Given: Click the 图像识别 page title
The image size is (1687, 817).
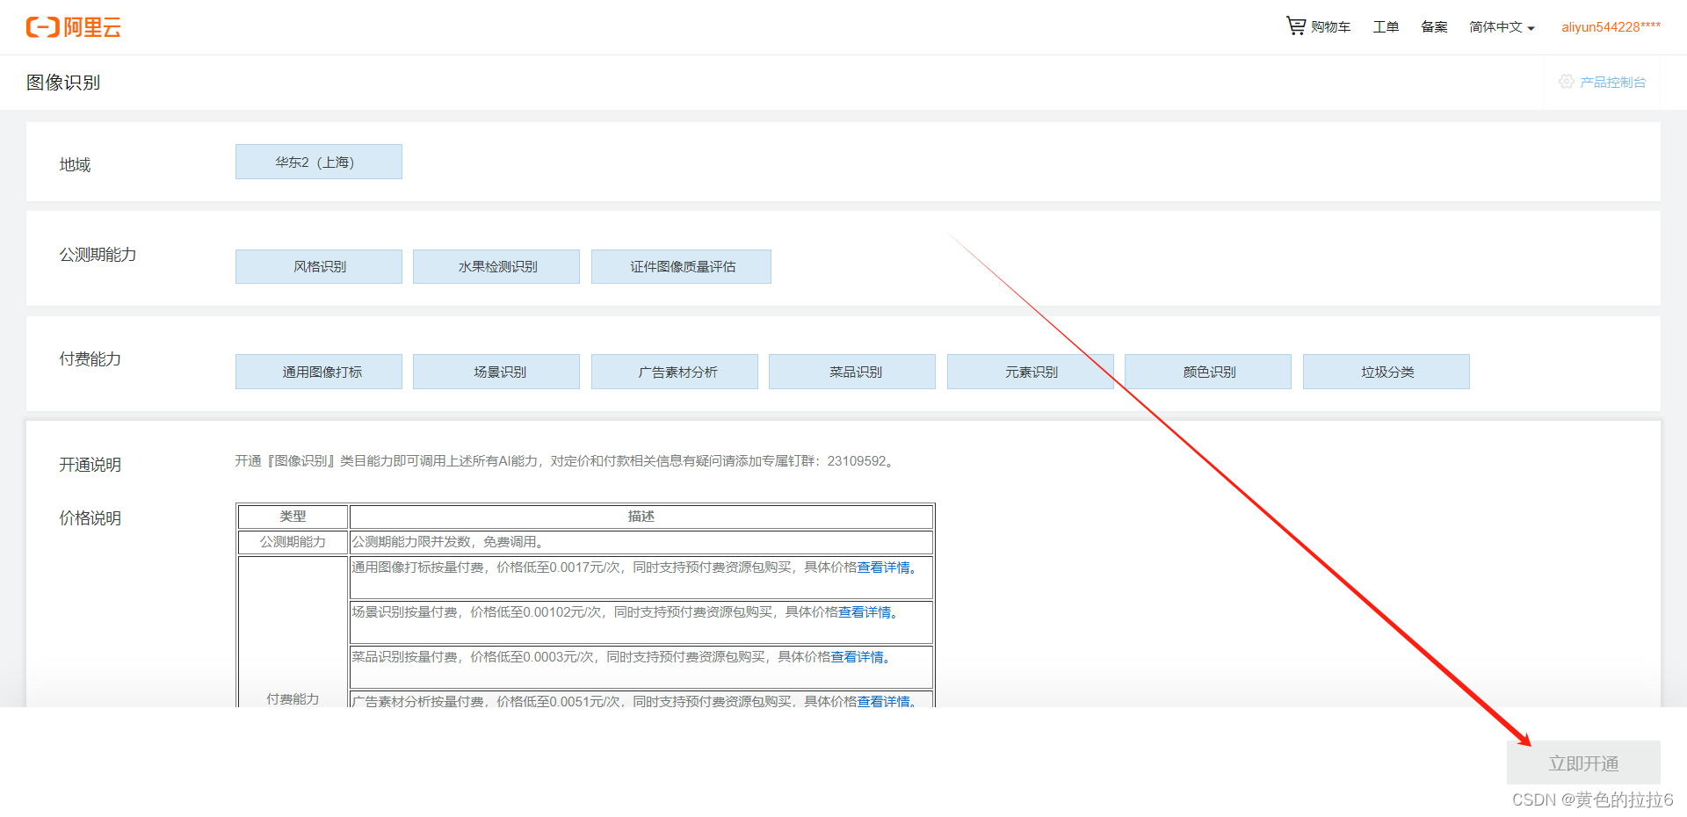Looking at the screenshot, I should 63,83.
